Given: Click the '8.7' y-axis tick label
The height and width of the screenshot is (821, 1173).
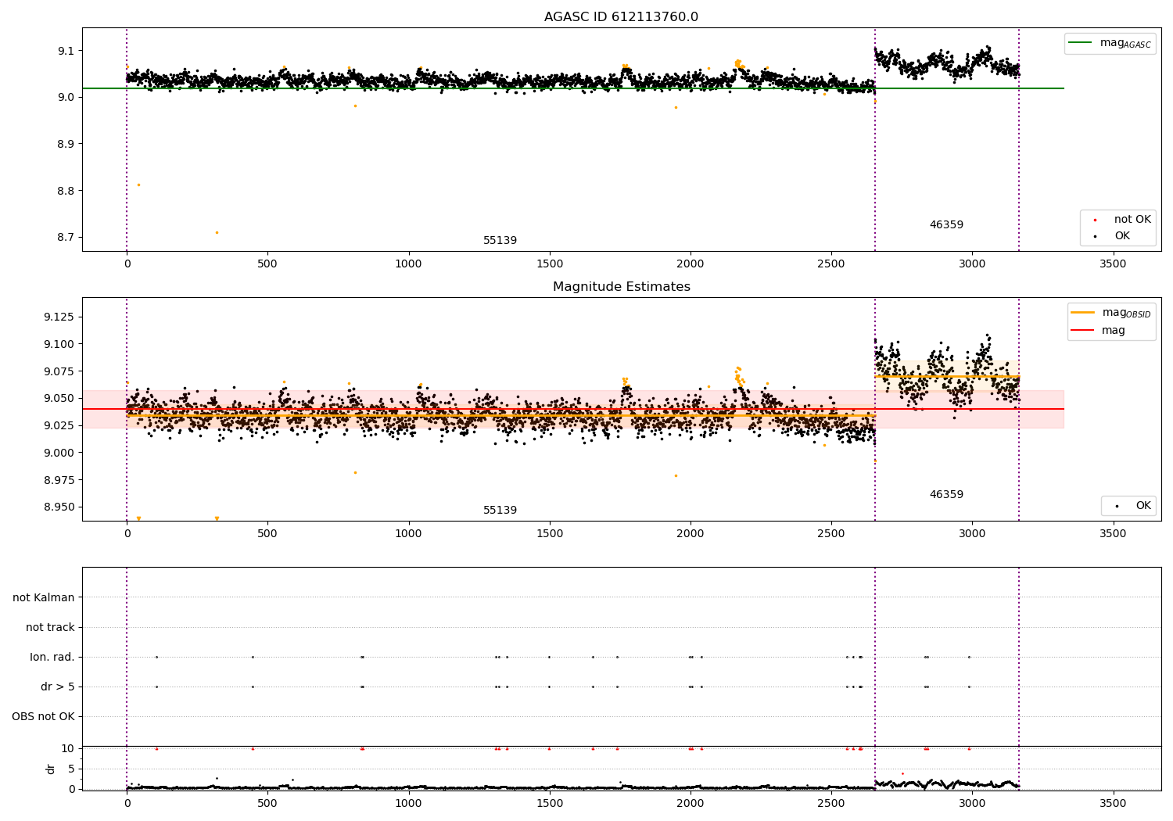Looking at the screenshot, I should [x=66, y=238].
